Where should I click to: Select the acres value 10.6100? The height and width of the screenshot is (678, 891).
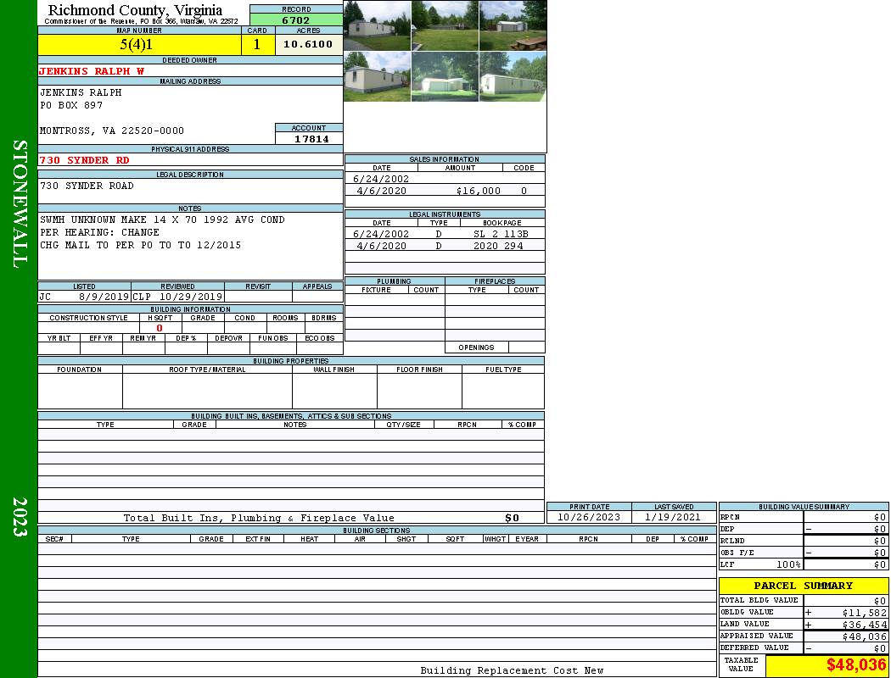click(x=308, y=44)
